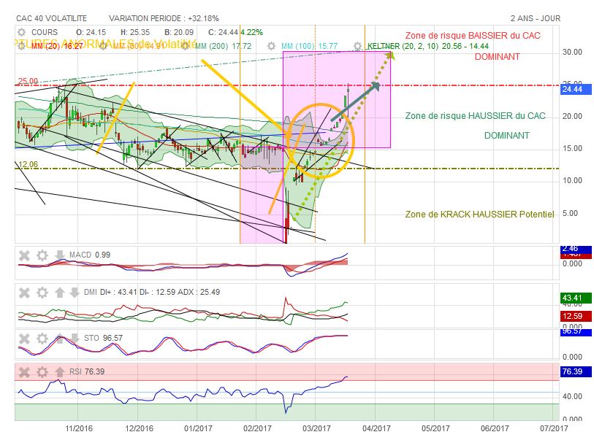Screen dimensions: 594x440
Task: Open settings gear for MM (20)
Action: pos(22,46)
